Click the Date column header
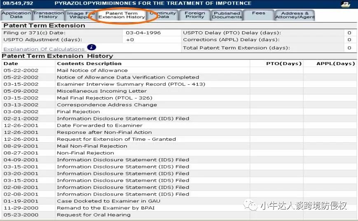This screenshot has width=358, height=221. [11, 64]
